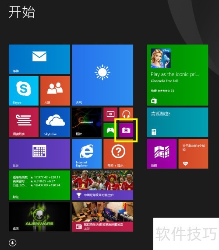Click the 6,810.65 +6.57 index row
The height and width of the screenshot is (250, 219).
[34, 181]
